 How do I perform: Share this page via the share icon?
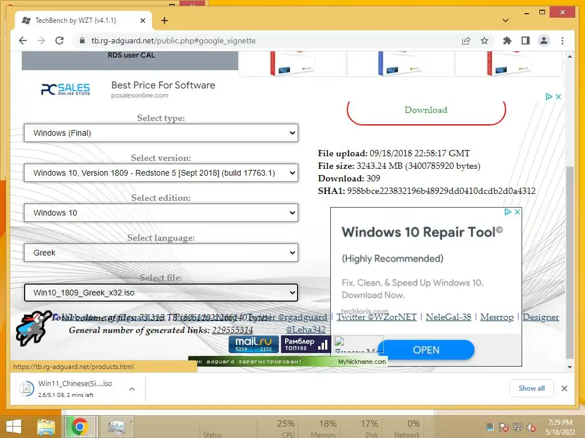466,40
